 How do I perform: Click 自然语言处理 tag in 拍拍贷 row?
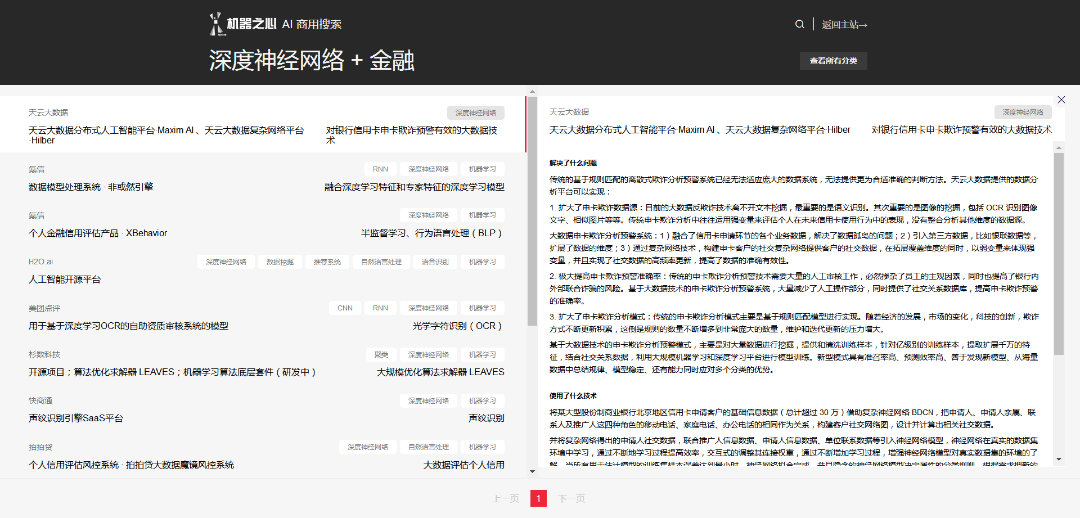429,447
